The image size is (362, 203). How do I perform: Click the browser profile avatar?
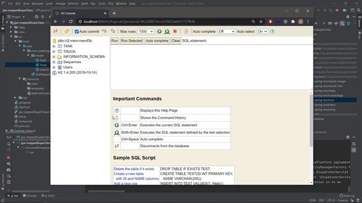[x=300, y=21]
